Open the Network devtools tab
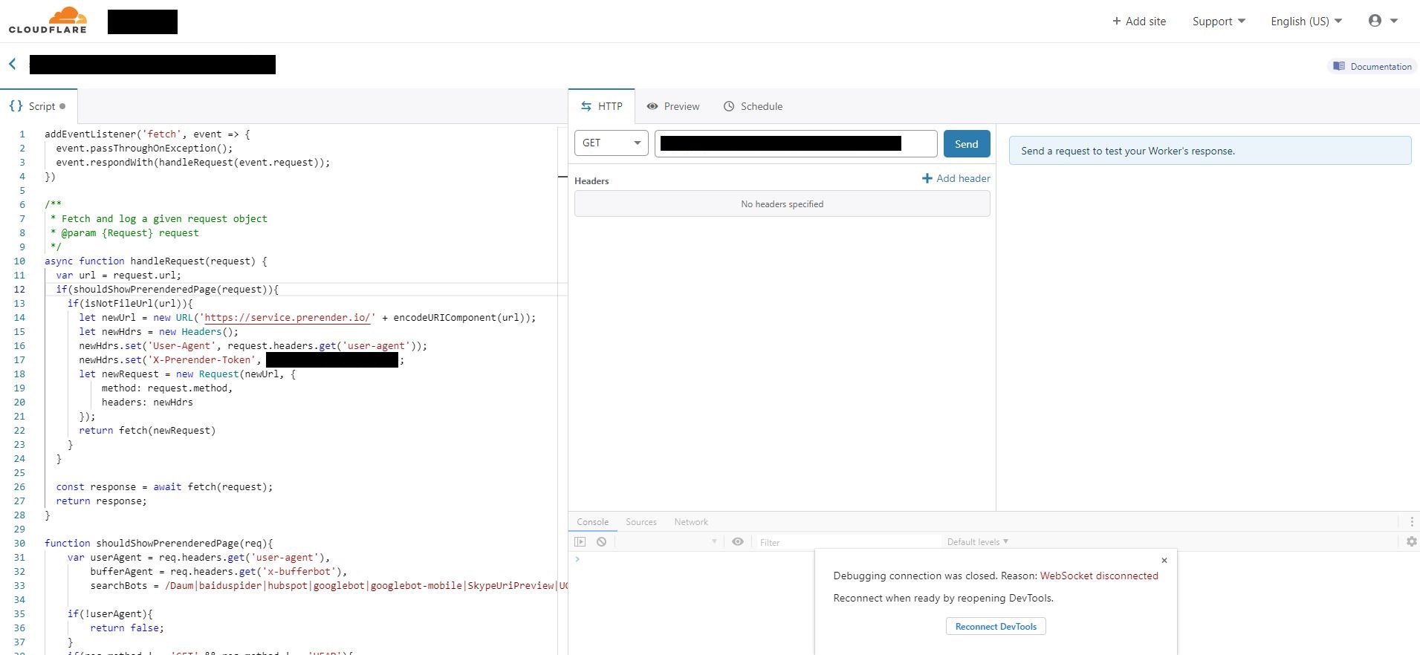This screenshot has width=1420, height=655. click(x=691, y=522)
